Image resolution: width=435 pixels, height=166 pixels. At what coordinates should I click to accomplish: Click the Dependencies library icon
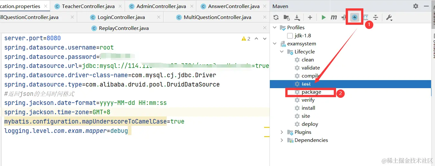tap(290, 140)
